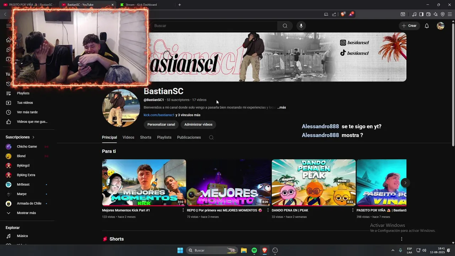Viewport: 455px width, 256px height.
Task: Open the Windows Start menu
Action: tap(180, 250)
